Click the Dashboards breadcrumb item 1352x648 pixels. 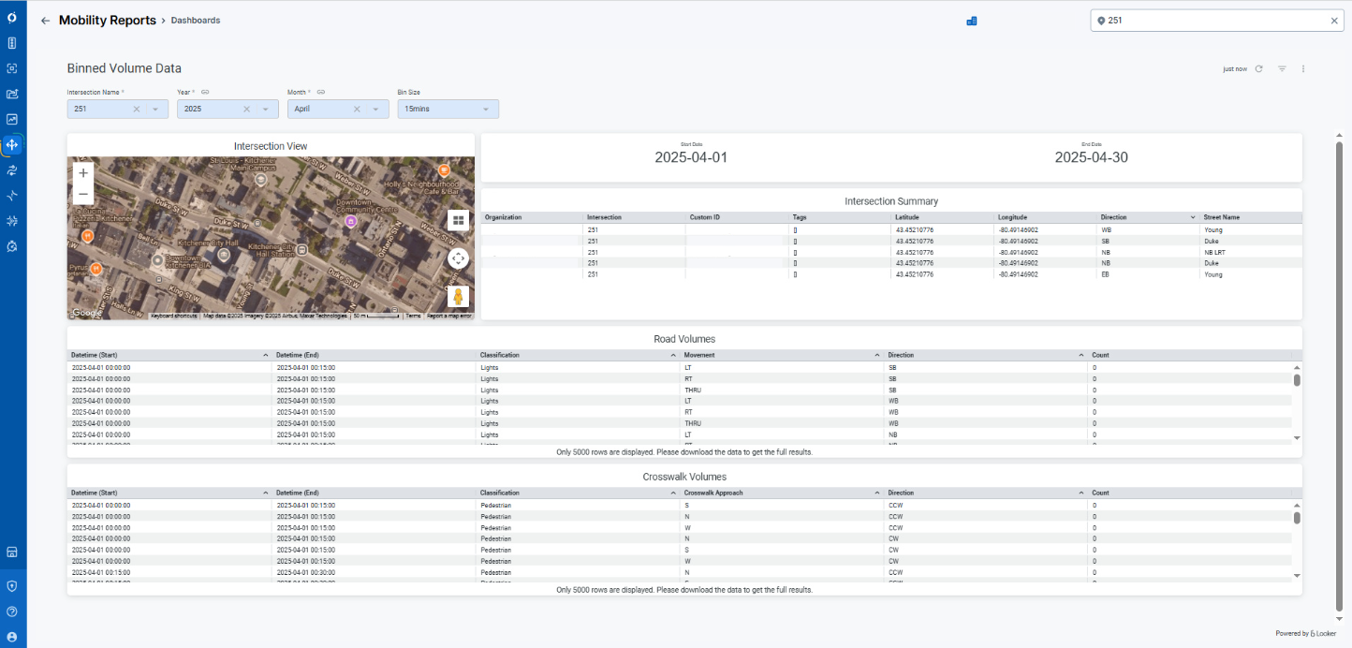pos(195,20)
